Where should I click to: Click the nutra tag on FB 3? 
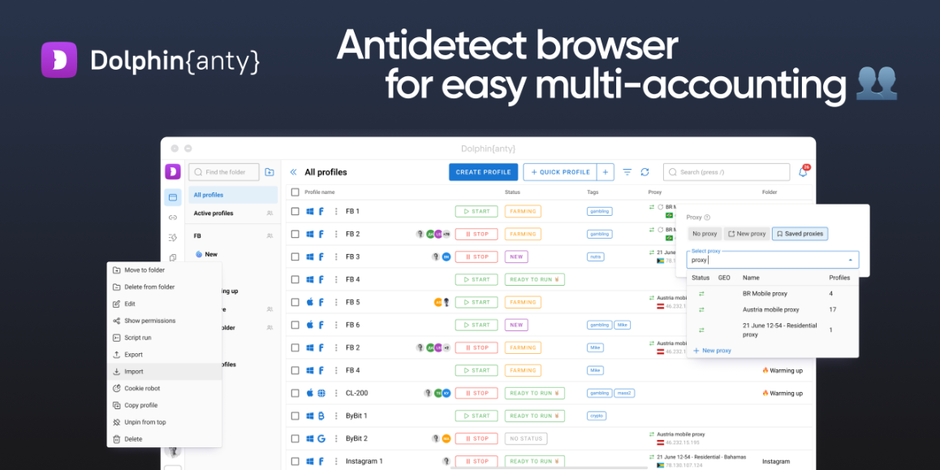pos(596,257)
